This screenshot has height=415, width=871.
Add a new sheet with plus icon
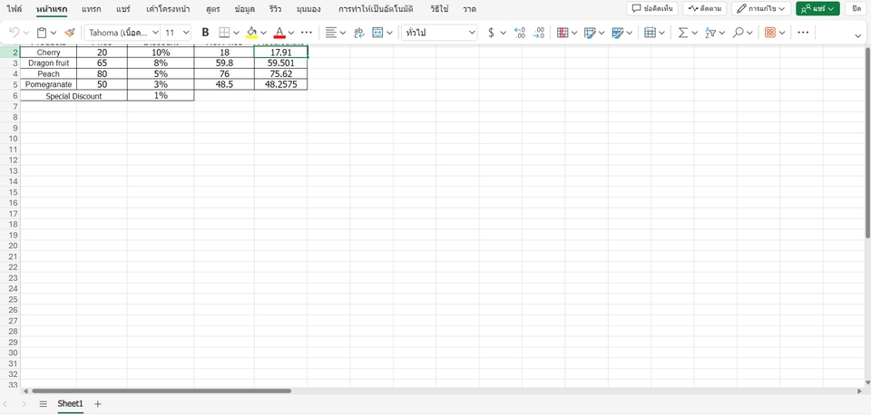tap(98, 404)
